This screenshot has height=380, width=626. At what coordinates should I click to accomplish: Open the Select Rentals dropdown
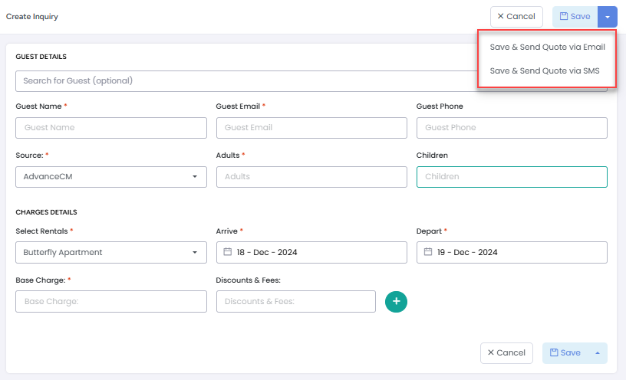click(x=111, y=252)
